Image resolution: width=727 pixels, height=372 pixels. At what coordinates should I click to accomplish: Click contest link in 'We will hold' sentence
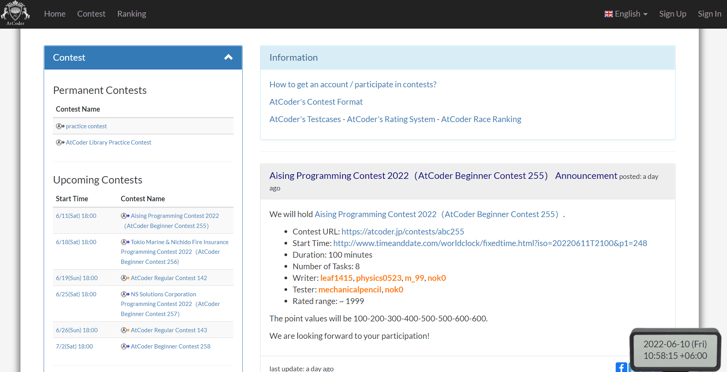coord(437,214)
